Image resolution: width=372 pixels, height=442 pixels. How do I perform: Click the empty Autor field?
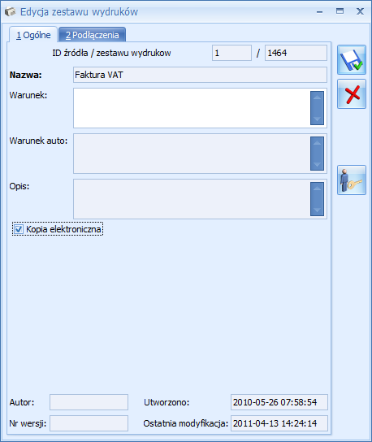coord(89,402)
